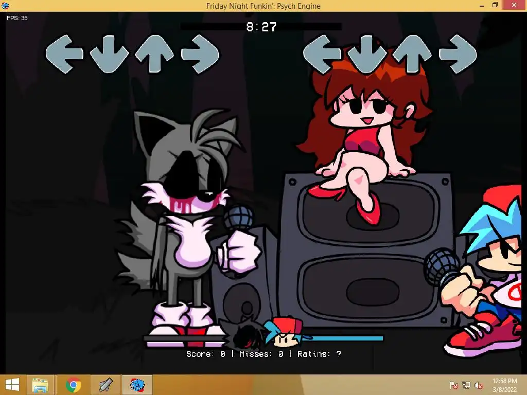Click the Score: 0 text
The height and width of the screenshot is (395, 527).
click(206, 354)
